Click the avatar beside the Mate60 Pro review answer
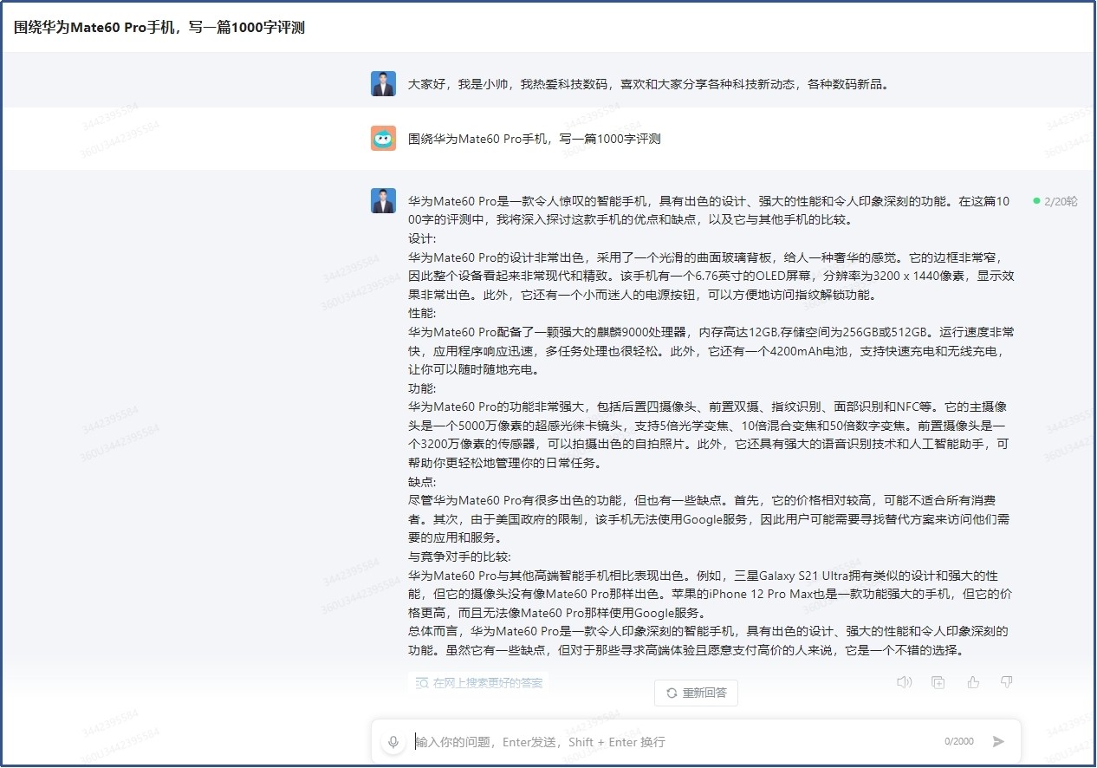Screen dimensions: 1097x768 (384, 201)
